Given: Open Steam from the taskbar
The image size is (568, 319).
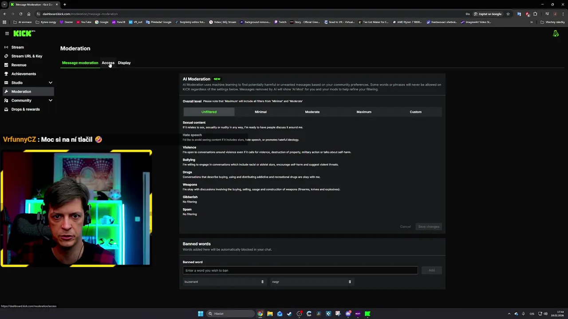Looking at the screenshot, I should 289,314.
